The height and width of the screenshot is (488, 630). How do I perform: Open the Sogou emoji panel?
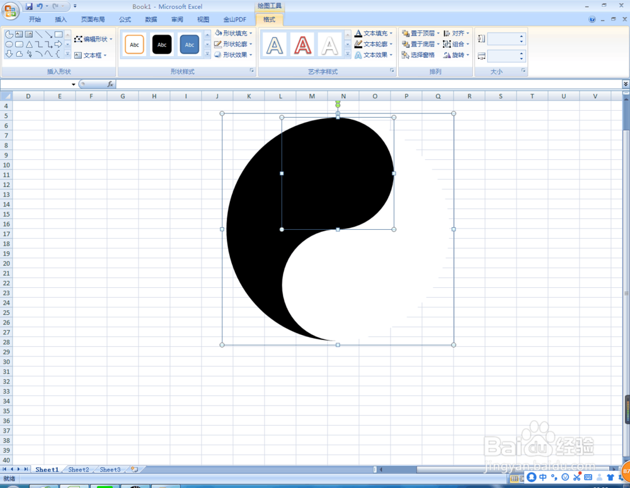pyautogui.click(x=565, y=477)
